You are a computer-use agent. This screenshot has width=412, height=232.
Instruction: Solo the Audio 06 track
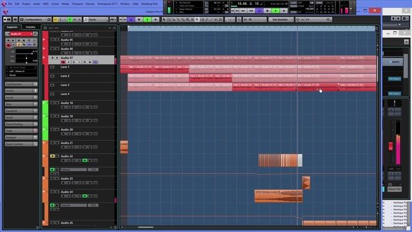(57, 49)
